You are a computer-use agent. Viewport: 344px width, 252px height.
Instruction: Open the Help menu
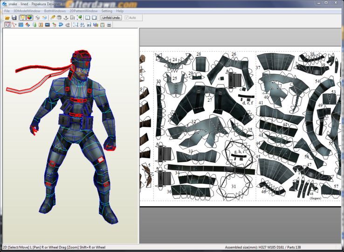point(120,11)
